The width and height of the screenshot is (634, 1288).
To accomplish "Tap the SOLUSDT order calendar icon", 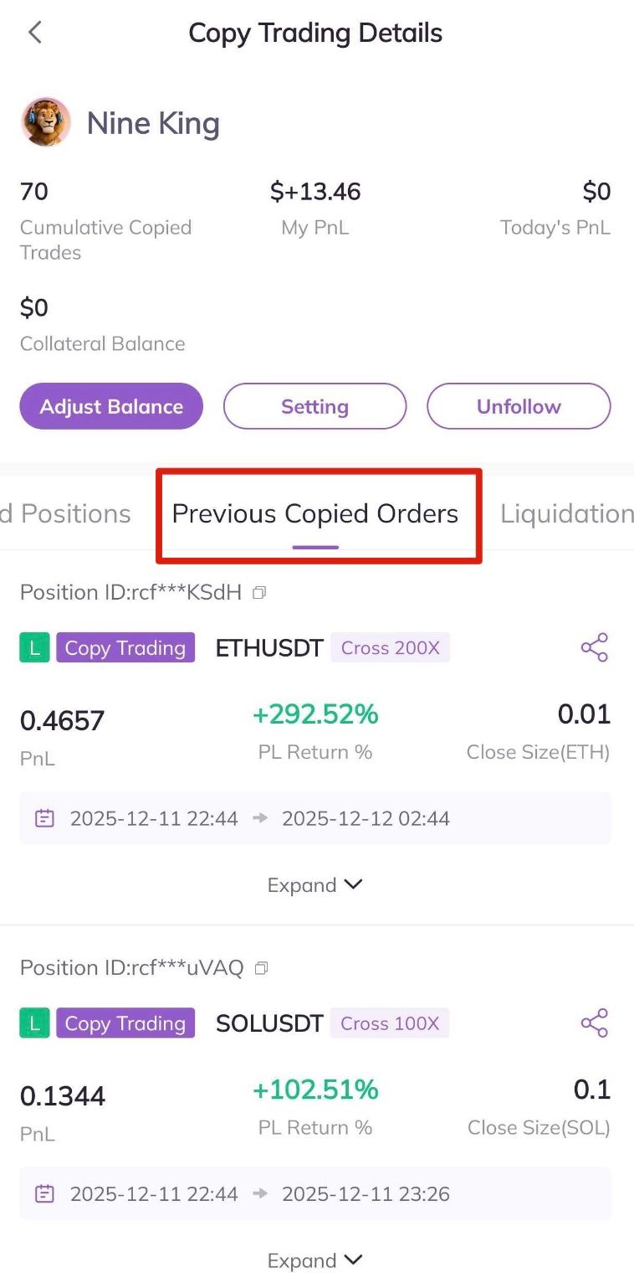I will pyautogui.click(x=45, y=1193).
